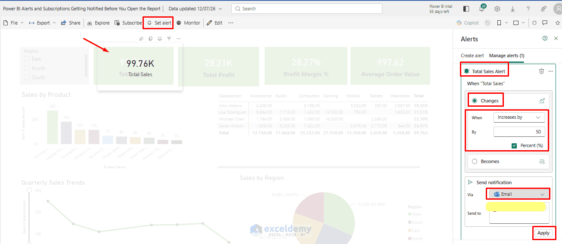Open the user account avatar
The height and width of the screenshot is (244, 562).
pos(558,9)
